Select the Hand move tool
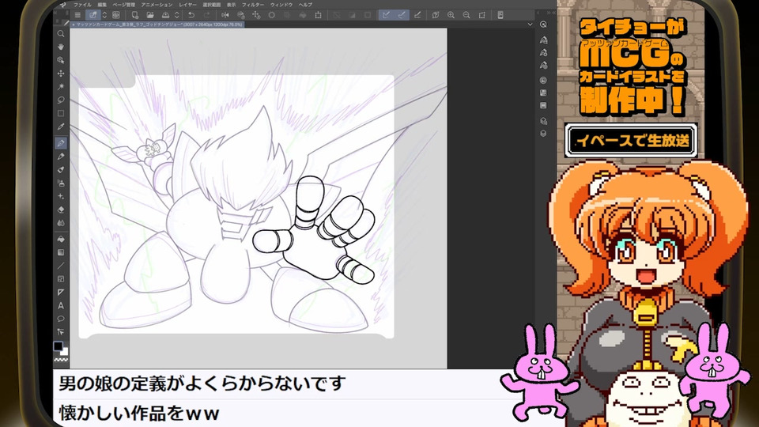759x427 pixels. tap(61, 47)
